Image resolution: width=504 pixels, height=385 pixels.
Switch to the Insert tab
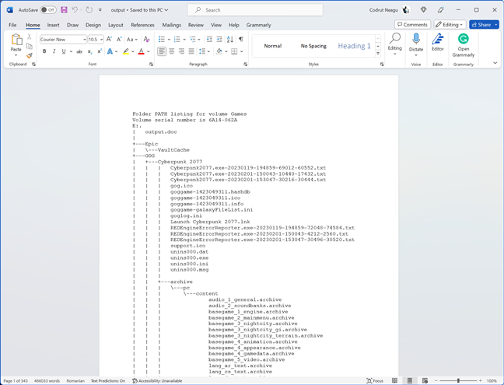(54, 25)
